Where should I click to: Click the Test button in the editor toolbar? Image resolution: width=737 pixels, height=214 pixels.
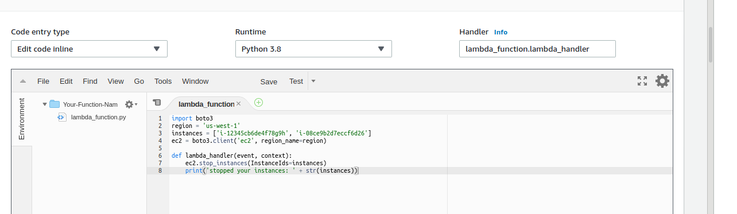[296, 81]
